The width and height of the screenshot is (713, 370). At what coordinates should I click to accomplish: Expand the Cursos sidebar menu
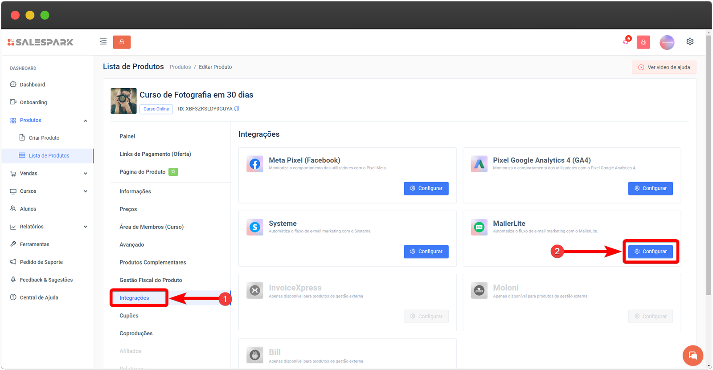(x=85, y=191)
